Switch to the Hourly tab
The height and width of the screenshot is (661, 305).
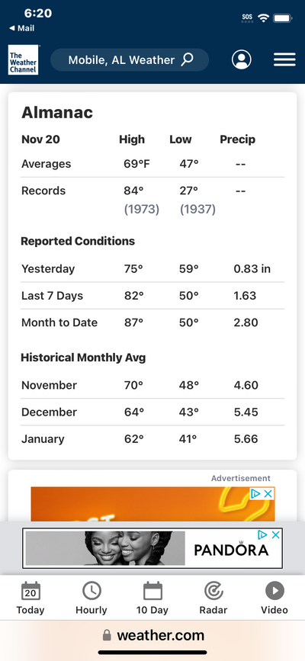click(91, 598)
